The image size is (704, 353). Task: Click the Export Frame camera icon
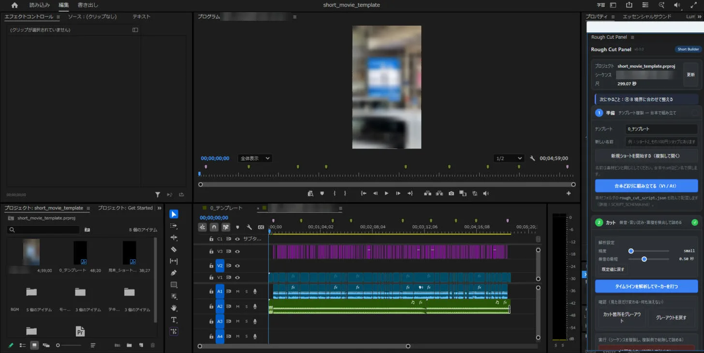point(451,193)
